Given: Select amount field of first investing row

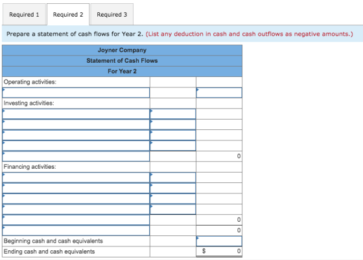Looking at the screenshot, I should click(172, 114).
